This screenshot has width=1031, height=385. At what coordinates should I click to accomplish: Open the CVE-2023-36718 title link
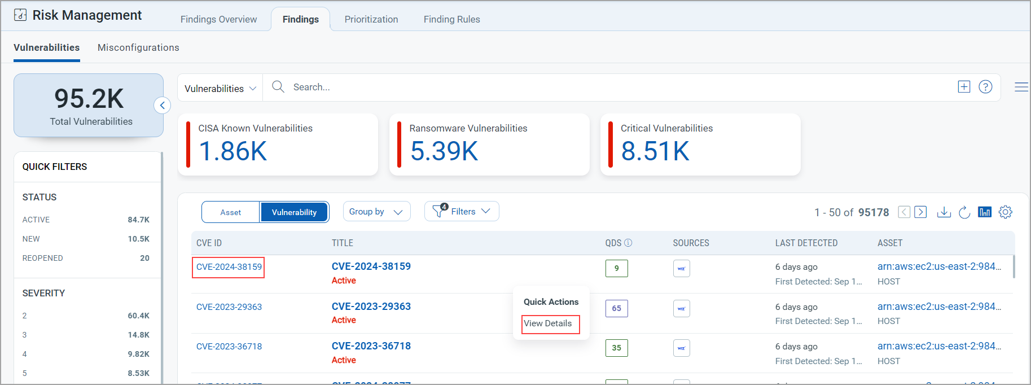[371, 346]
